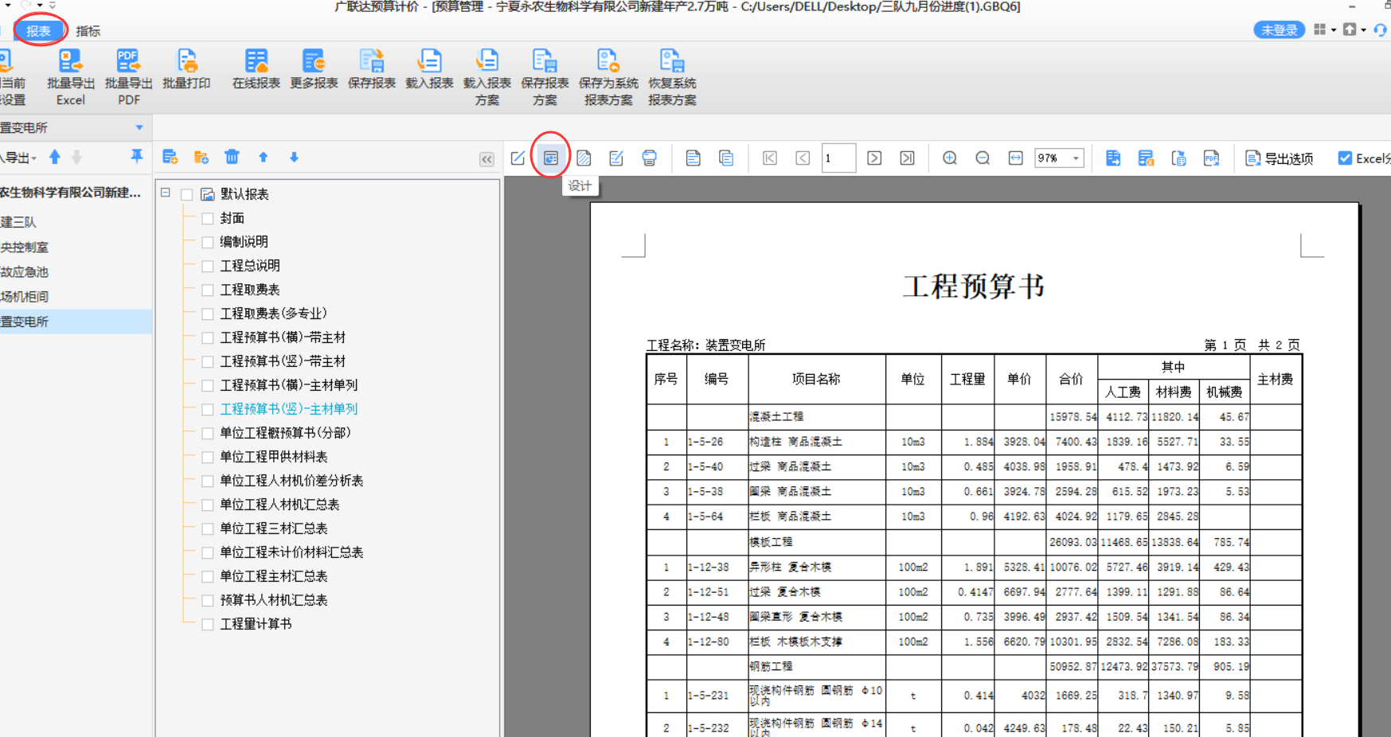Click single page view icon

click(693, 158)
